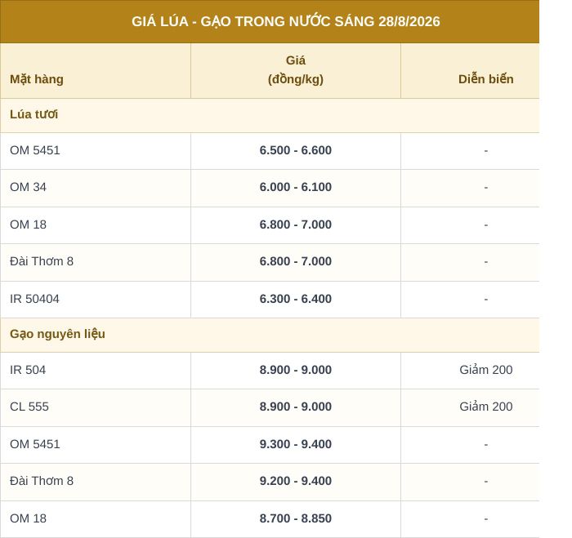
Task: Select the 'Diễn biến' column header
Action: (x=485, y=79)
